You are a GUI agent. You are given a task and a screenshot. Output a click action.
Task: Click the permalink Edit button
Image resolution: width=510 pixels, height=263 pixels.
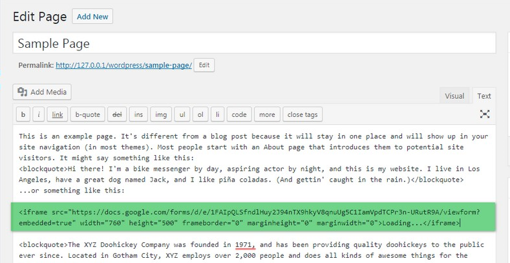204,65
